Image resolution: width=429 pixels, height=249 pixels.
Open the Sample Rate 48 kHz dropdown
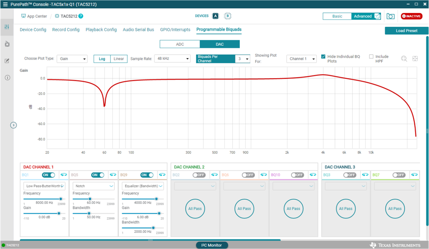coord(172,59)
